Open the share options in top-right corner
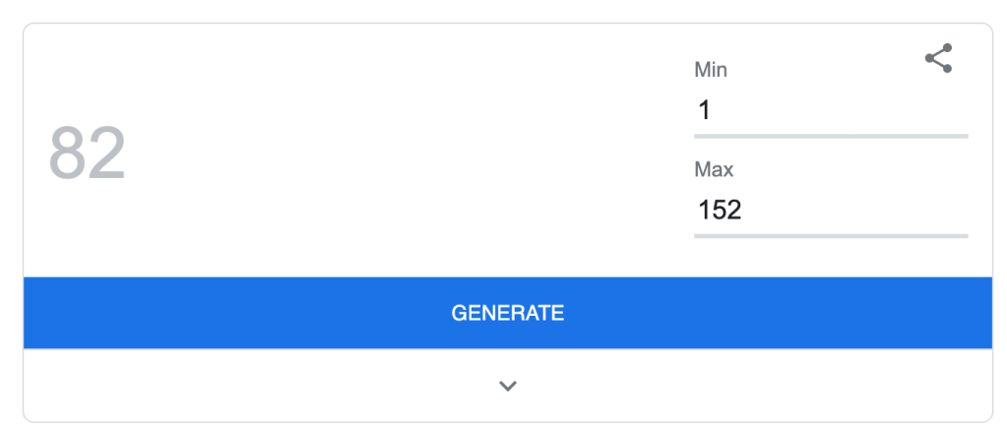The width and height of the screenshot is (1007, 429). click(x=938, y=59)
